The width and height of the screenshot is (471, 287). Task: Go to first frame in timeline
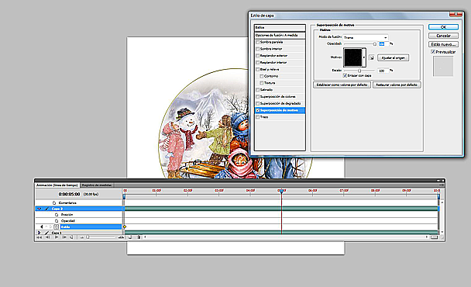coord(39,237)
